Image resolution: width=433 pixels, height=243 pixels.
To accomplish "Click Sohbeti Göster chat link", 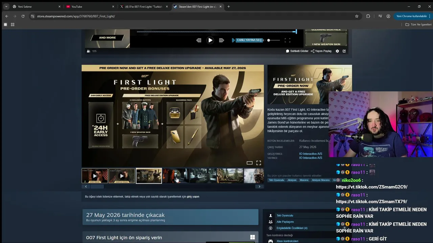I will (297, 51).
